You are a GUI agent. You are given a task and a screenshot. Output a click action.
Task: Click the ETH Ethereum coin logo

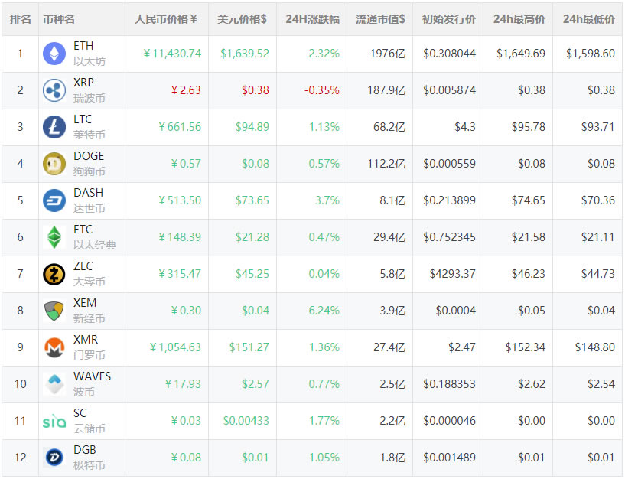(x=54, y=54)
